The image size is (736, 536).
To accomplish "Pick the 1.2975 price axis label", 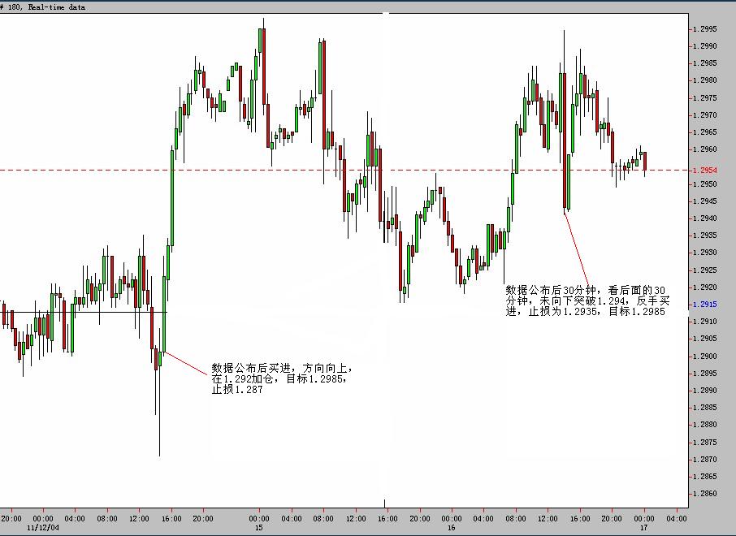I will click(705, 98).
